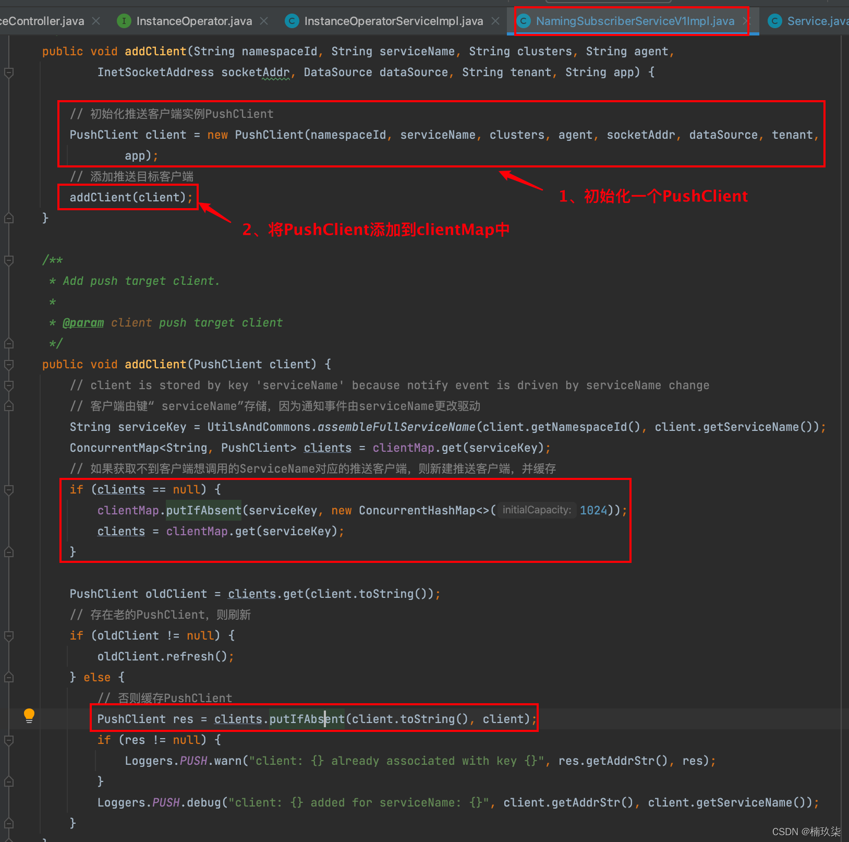
Task: Click the socketAddr parameter with warning underline
Action: point(256,72)
